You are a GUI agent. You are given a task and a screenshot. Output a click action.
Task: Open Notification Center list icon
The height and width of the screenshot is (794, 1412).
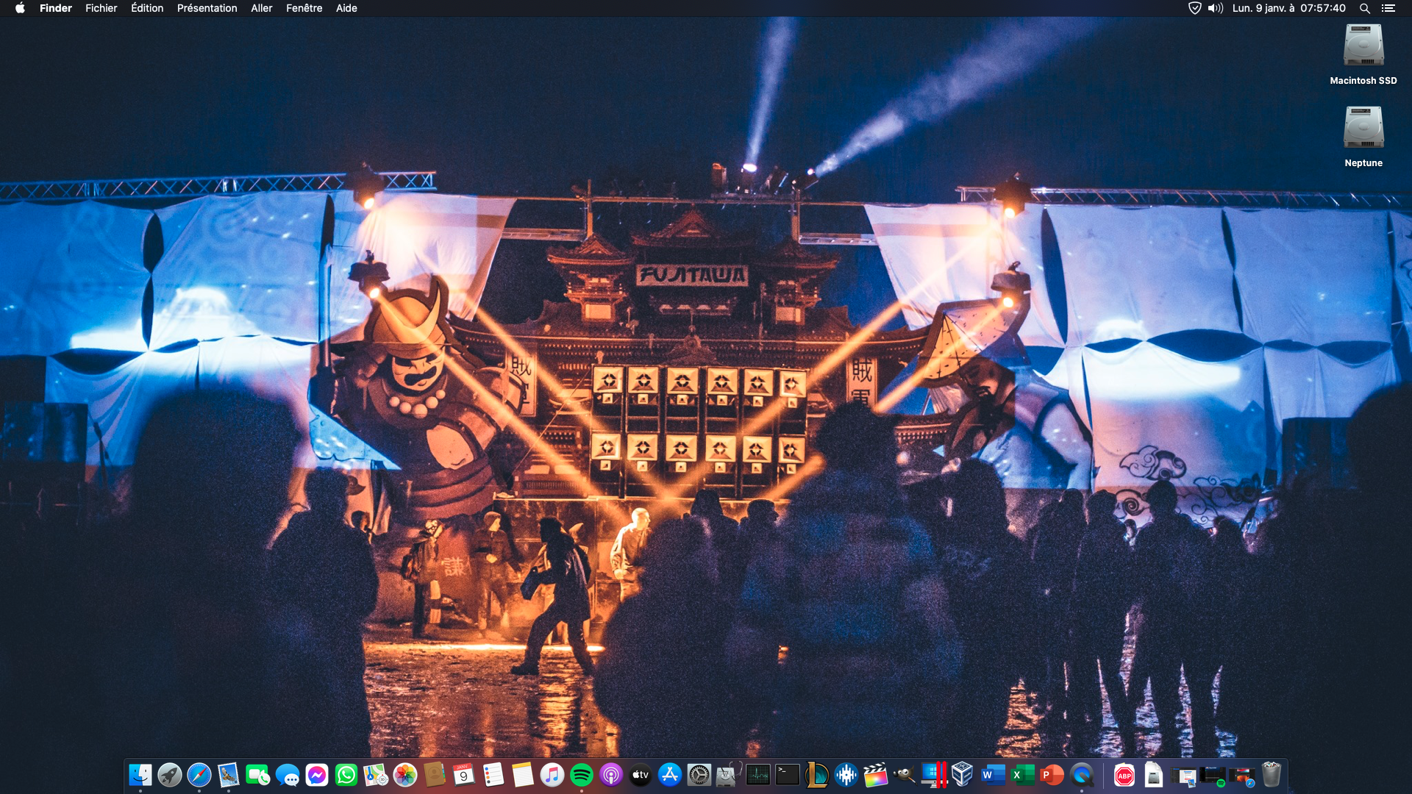pos(1388,8)
